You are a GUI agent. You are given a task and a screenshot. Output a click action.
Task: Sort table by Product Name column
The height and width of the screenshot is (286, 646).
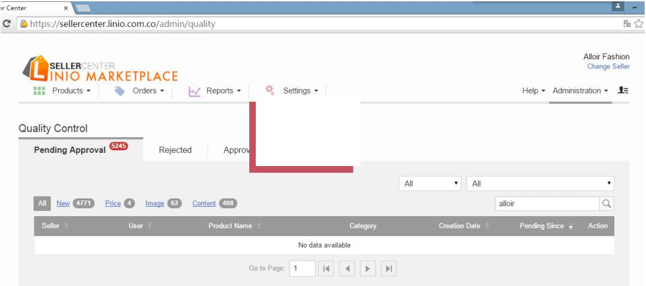click(x=235, y=226)
